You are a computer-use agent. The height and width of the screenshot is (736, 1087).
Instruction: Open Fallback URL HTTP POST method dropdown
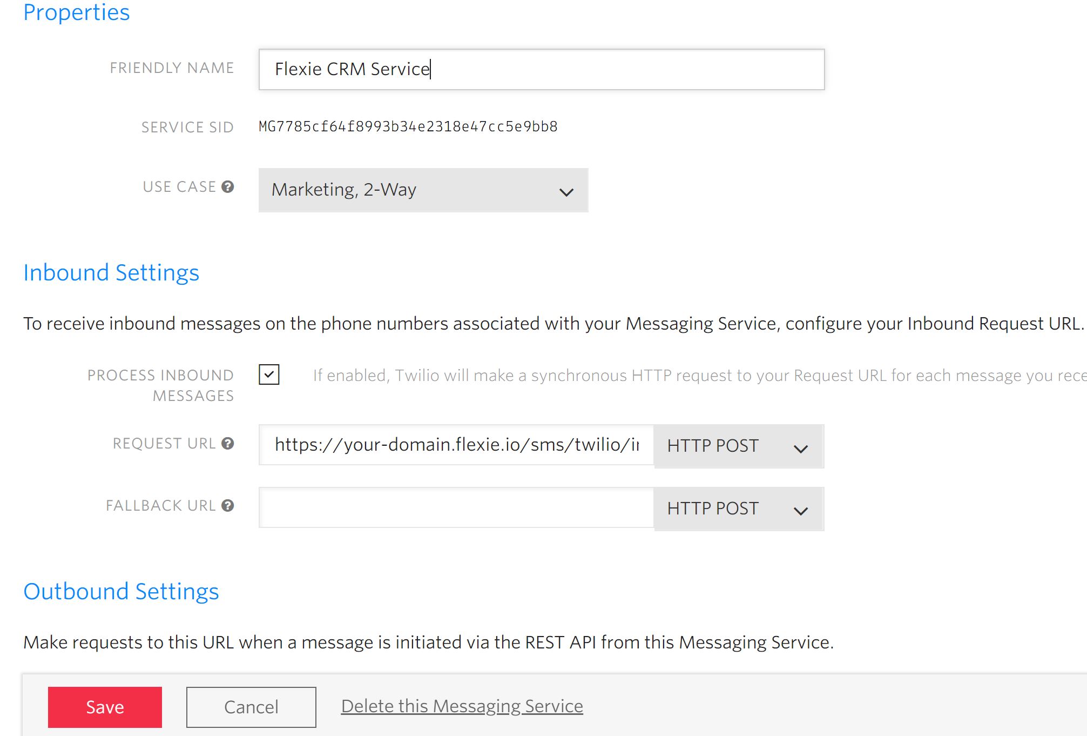point(738,509)
